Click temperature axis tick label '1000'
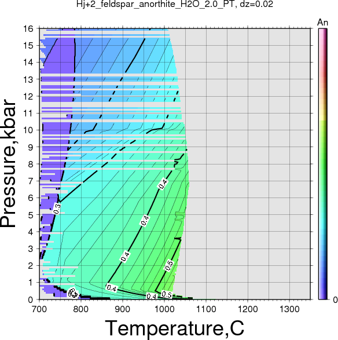The height and width of the screenshot is (340, 338). pos(164,309)
